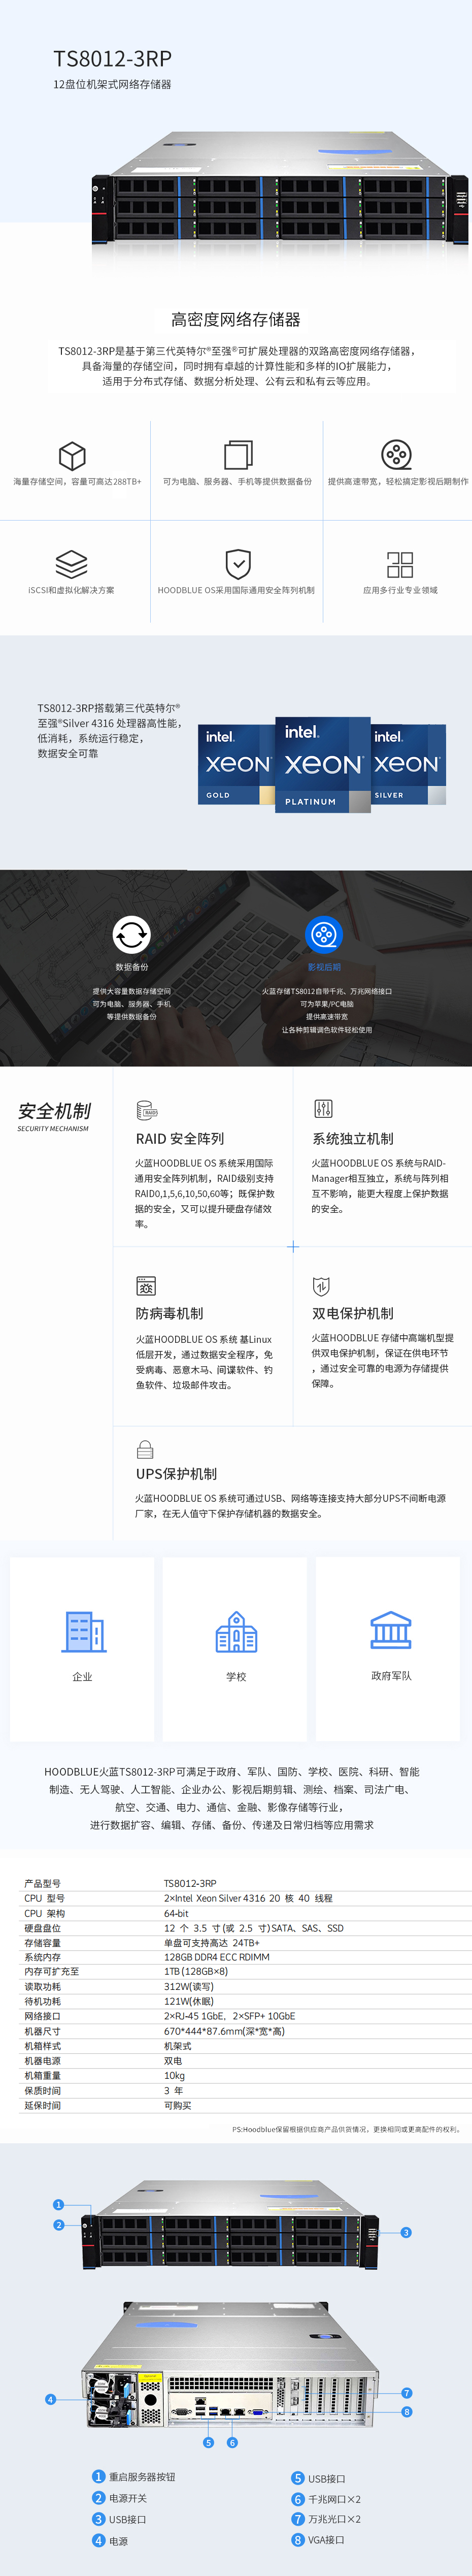Click the cube mass-storage capacity icon
Viewport: 472px width, 2576px height.
coord(72,456)
